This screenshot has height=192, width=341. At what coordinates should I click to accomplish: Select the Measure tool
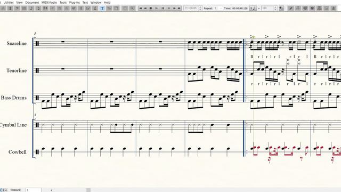24,9
